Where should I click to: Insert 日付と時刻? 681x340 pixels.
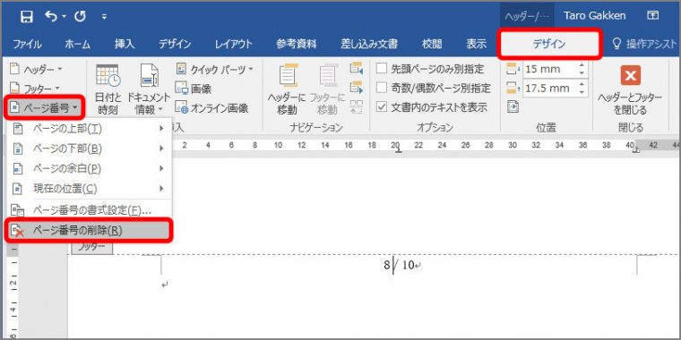(108, 89)
